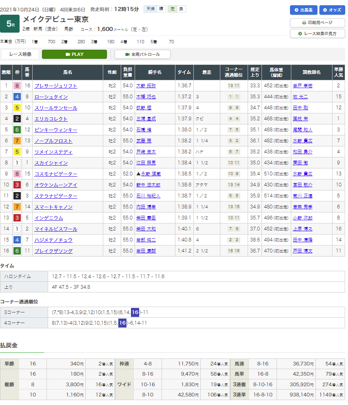
Task: Open horse ローシュタイン profile link
Action: click(x=51, y=97)
